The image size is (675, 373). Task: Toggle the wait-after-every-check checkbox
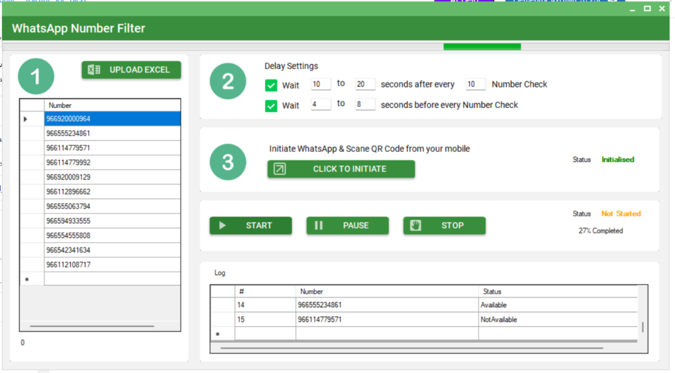(x=271, y=86)
